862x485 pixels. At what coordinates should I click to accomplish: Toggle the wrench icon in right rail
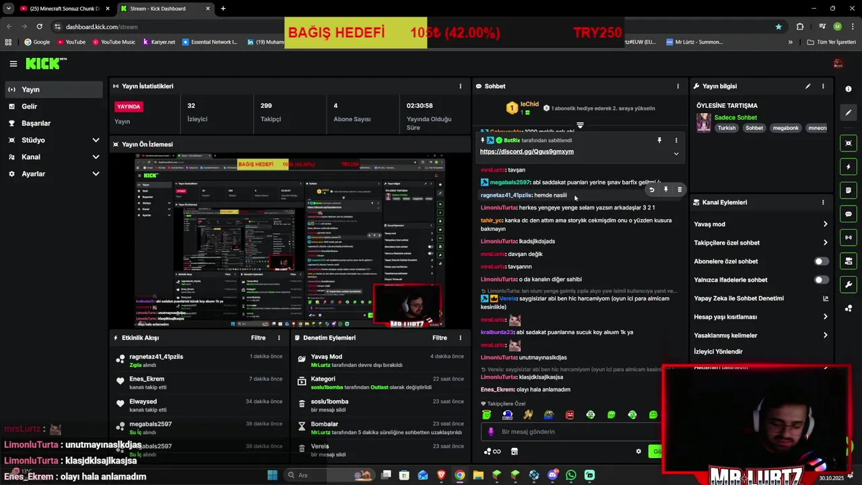click(849, 284)
